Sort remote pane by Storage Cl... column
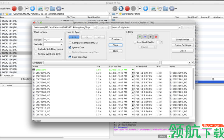 coord(206,17)
